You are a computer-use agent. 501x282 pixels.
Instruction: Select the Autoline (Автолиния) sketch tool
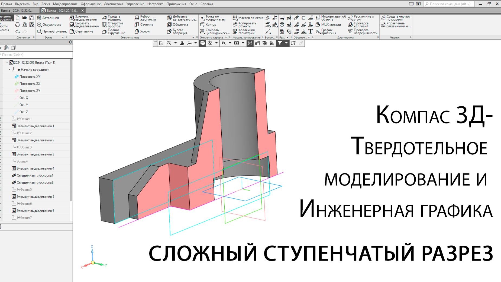[x=48, y=18]
